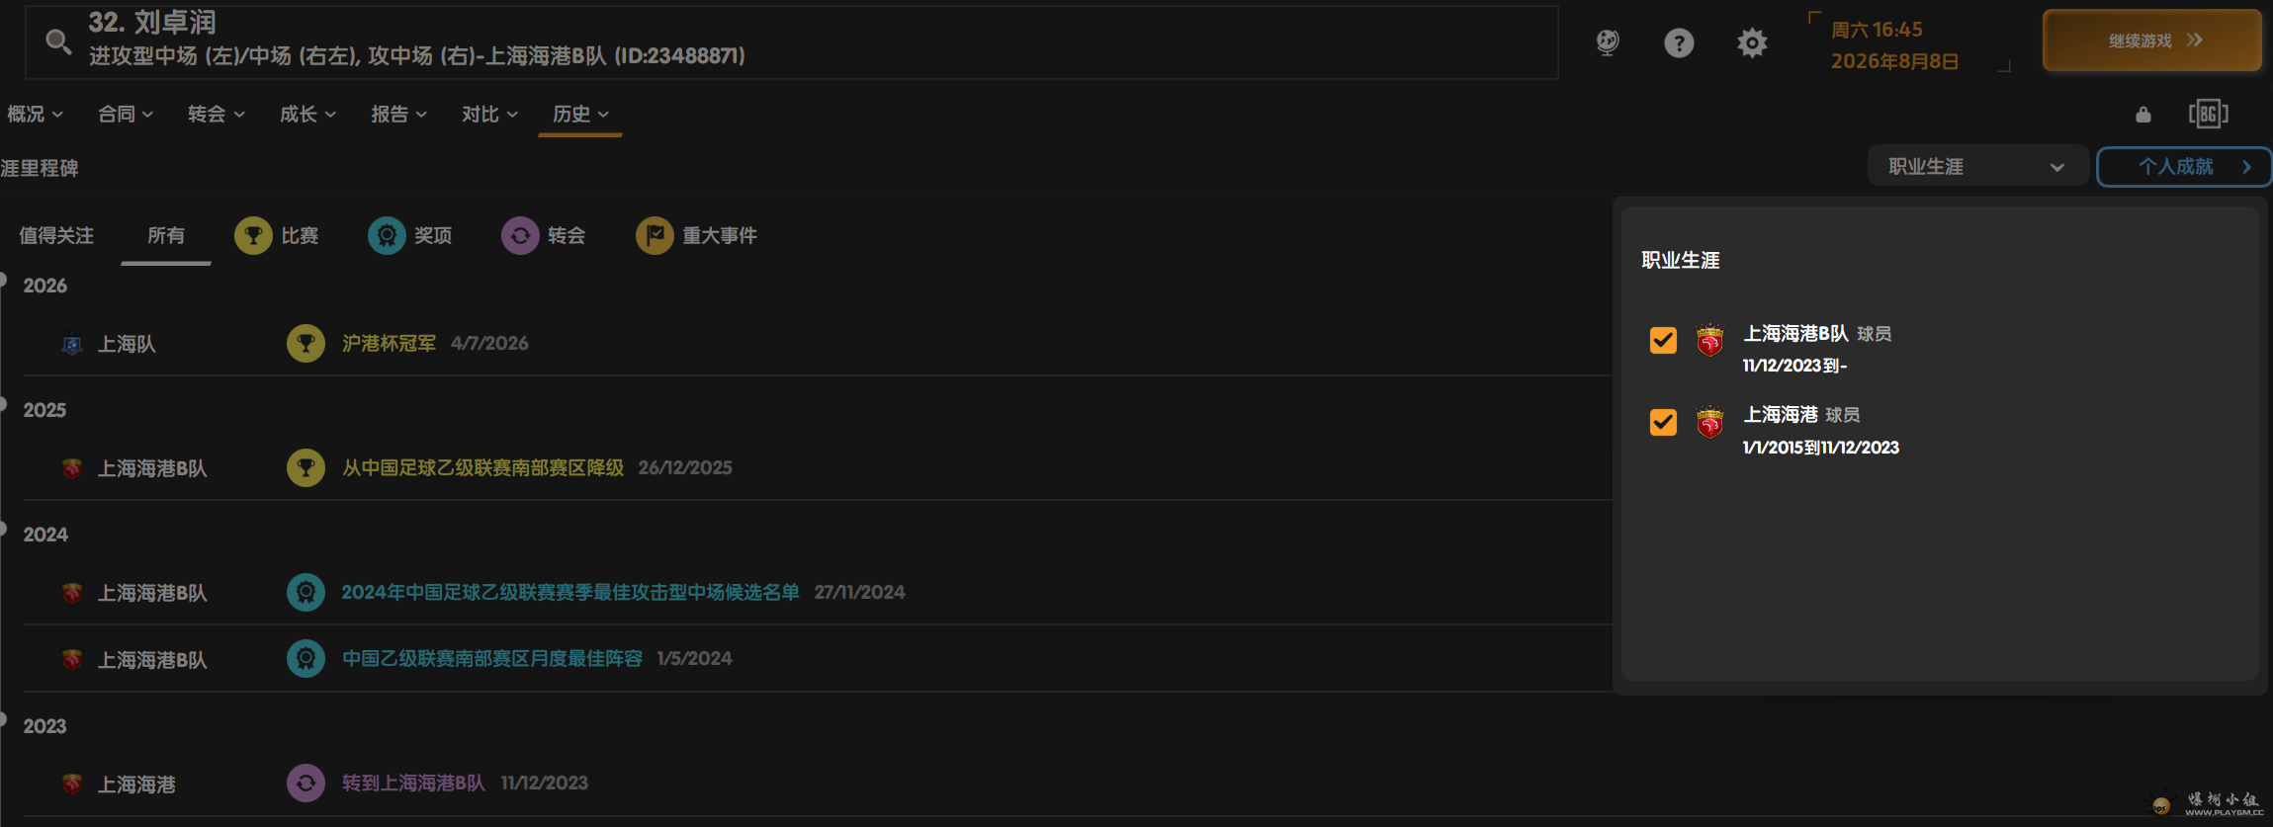This screenshot has width=2273, height=827.
Task: Uncheck the 上海海港B队 career checkbox
Action: (1663, 340)
